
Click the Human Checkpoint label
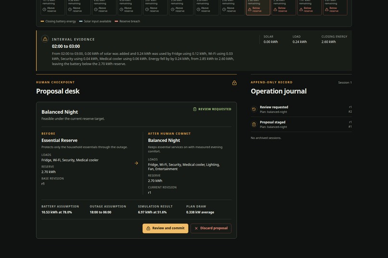pyautogui.click(x=55, y=82)
